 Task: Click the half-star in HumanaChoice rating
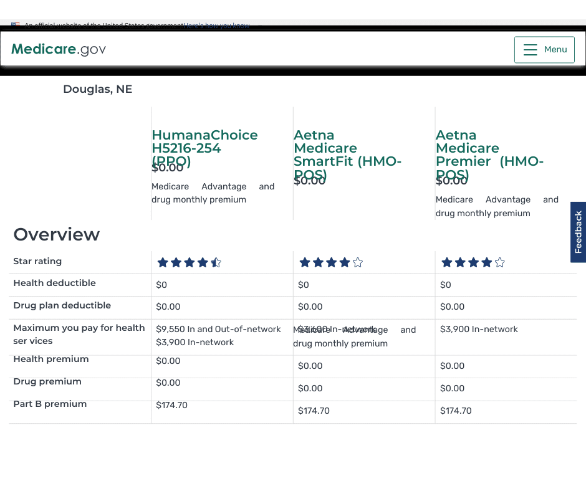tap(216, 262)
